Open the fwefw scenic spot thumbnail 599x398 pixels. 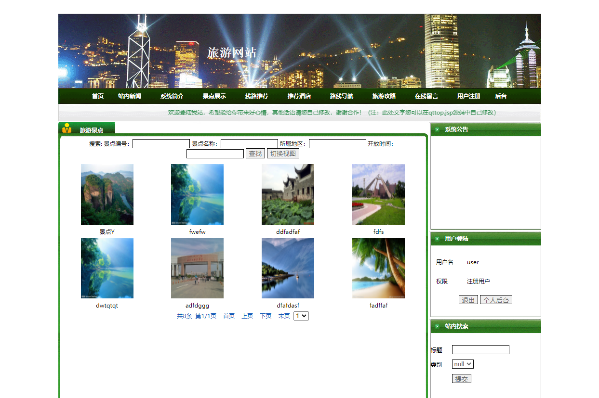point(197,194)
